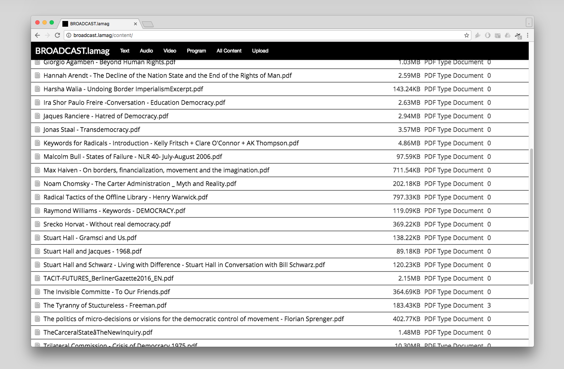Click document icon beside Stuart Hall - Gramsci
The image size is (564, 369).
(x=37, y=238)
